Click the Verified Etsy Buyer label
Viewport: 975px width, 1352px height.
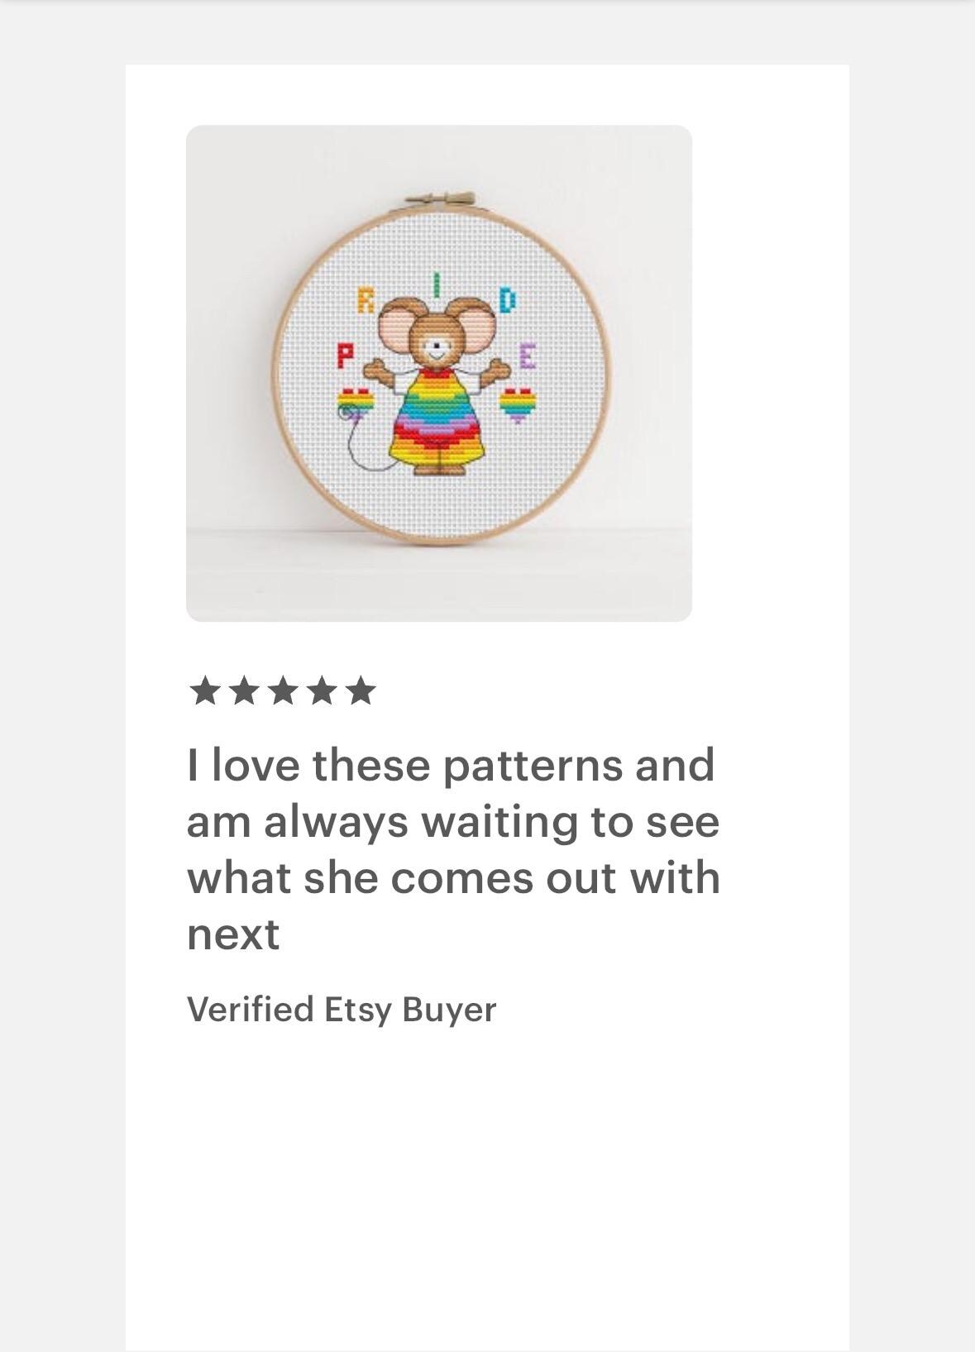coord(342,1010)
